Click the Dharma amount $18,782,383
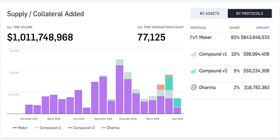 [x=257, y=87]
